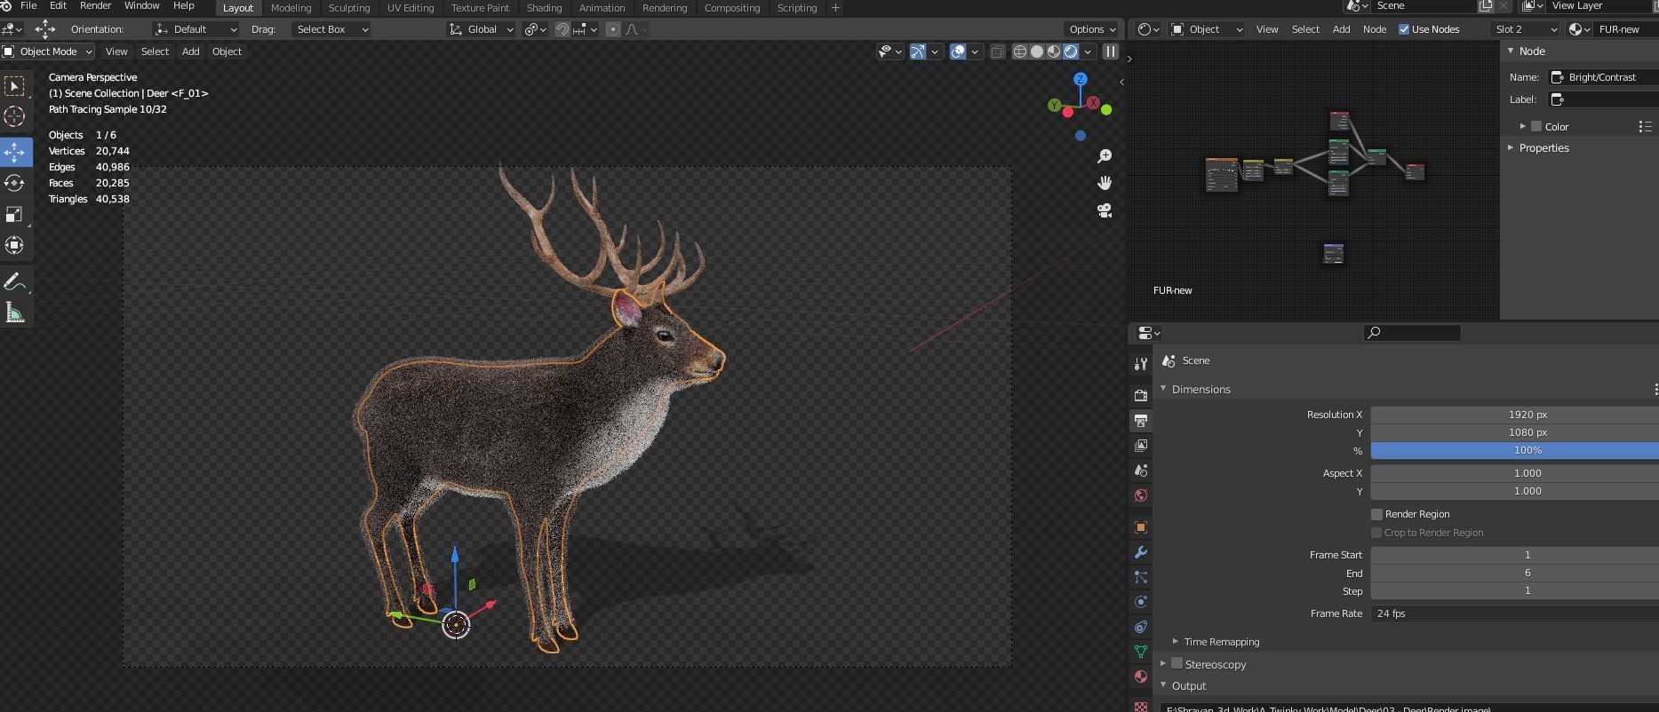Screen dimensions: 1659x712
Task: Open the Orientation Default dropdown
Action: tap(195, 29)
